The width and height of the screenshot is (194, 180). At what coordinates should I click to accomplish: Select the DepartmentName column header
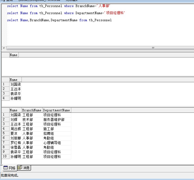[x=57, y=110]
